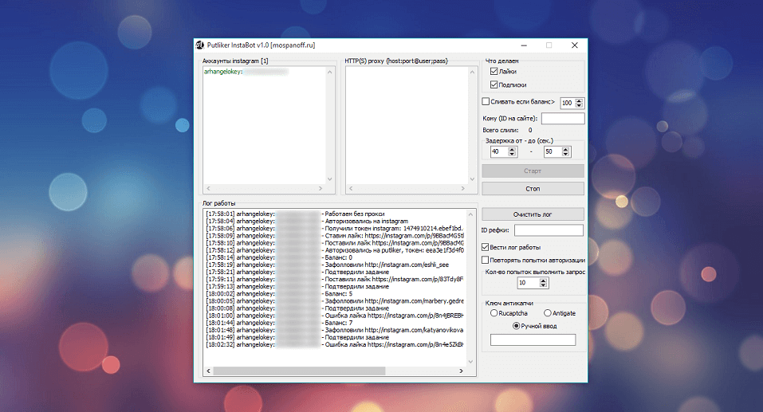763x412 pixels.
Task: Click the balance threshold field showing 100
Action: click(568, 103)
